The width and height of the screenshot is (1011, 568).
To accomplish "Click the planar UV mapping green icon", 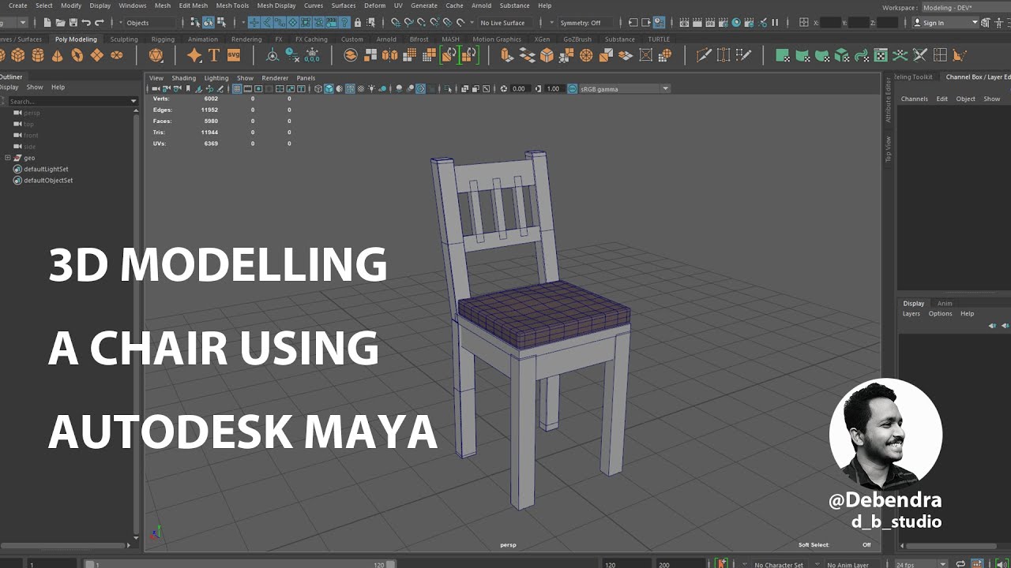I will 782,55.
